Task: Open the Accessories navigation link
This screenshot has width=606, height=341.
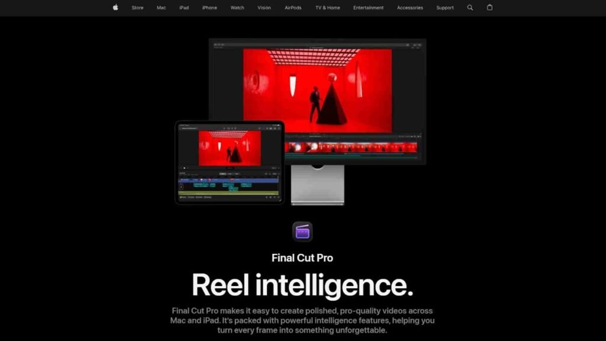Action: coord(410,8)
